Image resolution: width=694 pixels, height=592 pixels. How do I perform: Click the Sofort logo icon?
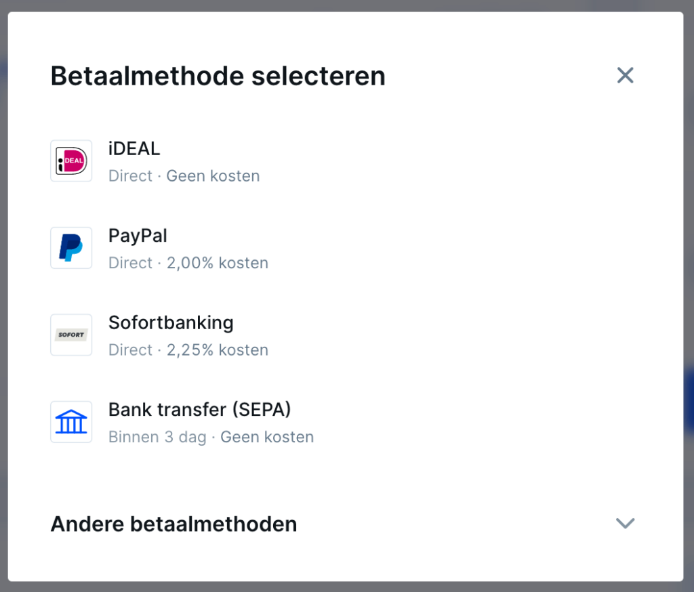pyautogui.click(x=70, y=335)
